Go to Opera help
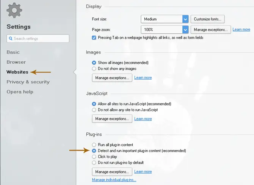This screenshot has height=185, width=254. pos(20,92)
